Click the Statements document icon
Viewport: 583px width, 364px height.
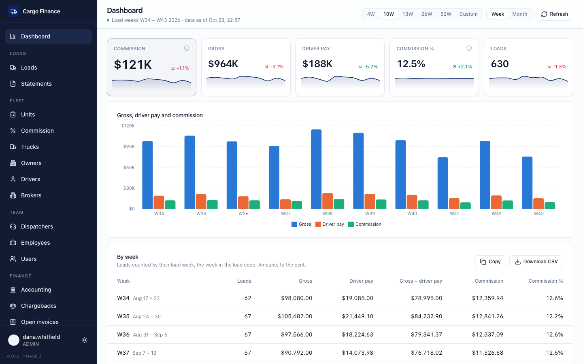[x=13, y=84]
